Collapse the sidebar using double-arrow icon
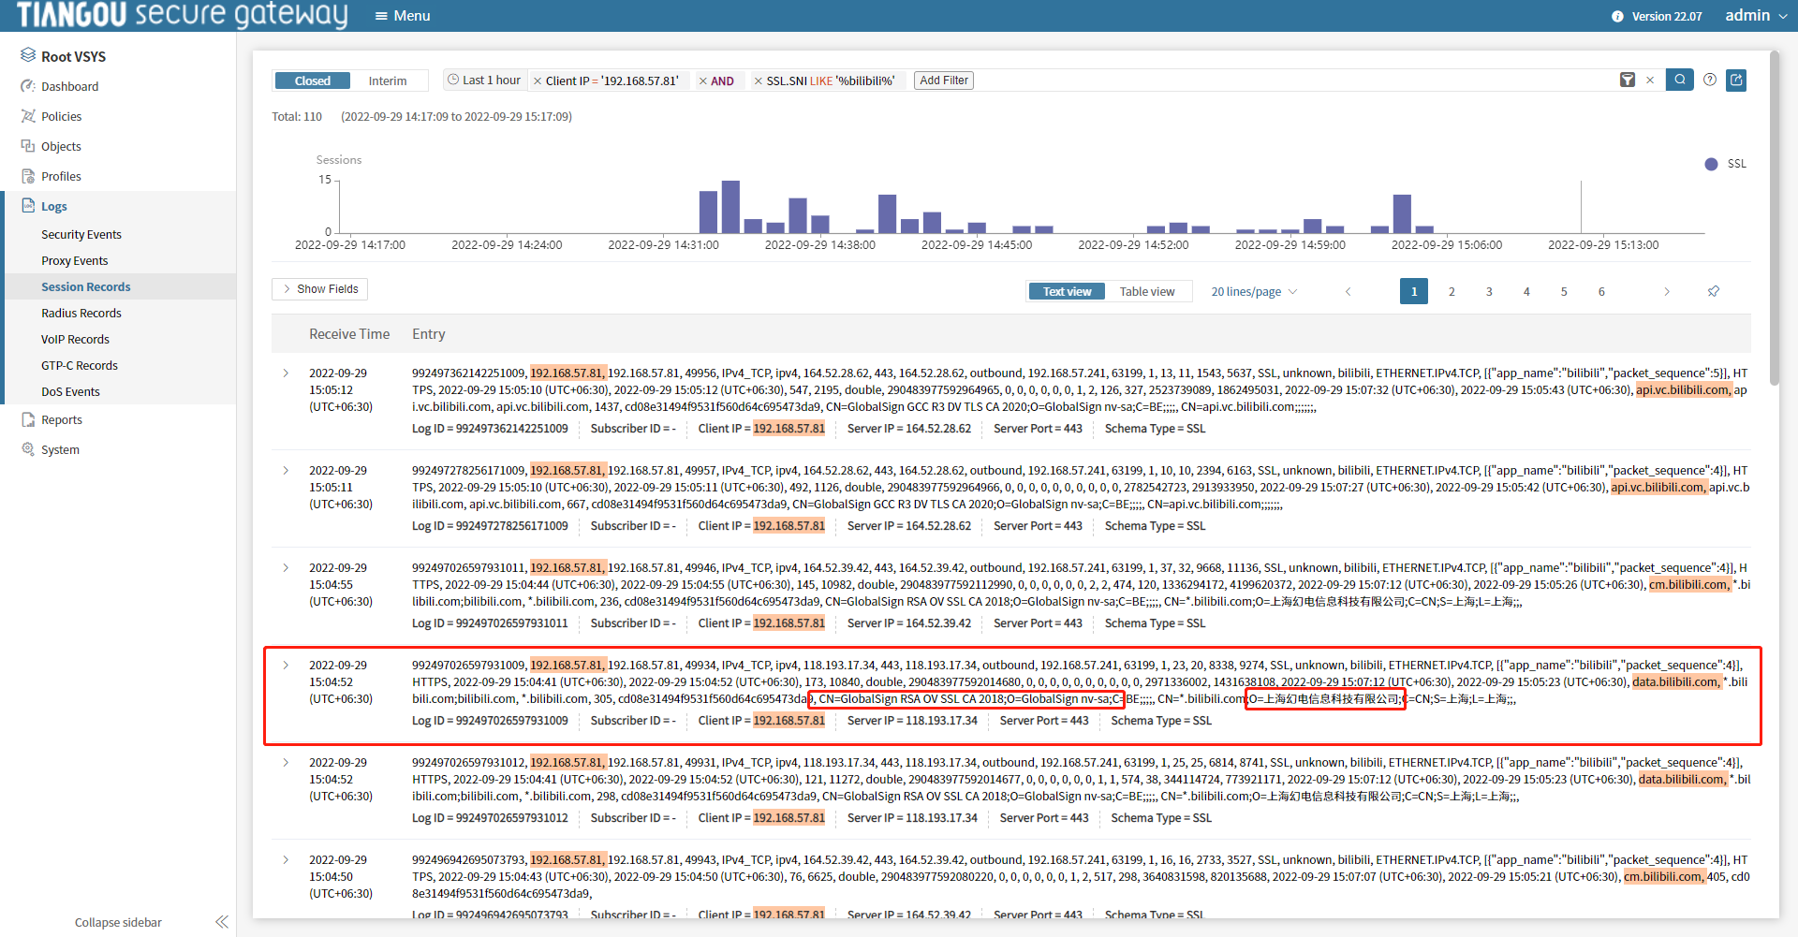The image size is (1798, 937). click(x=222, y=922)
